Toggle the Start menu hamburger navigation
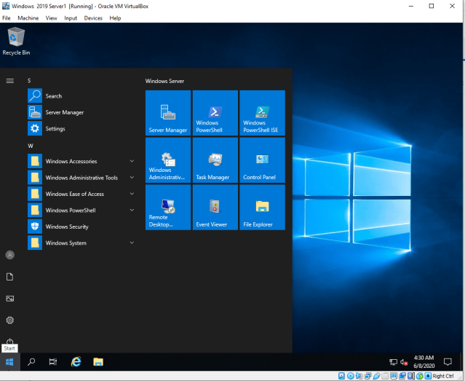The image size is (465, 381). [10, 81]
